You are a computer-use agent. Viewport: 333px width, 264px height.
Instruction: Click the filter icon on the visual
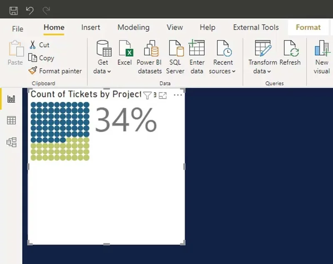point(147,96)
